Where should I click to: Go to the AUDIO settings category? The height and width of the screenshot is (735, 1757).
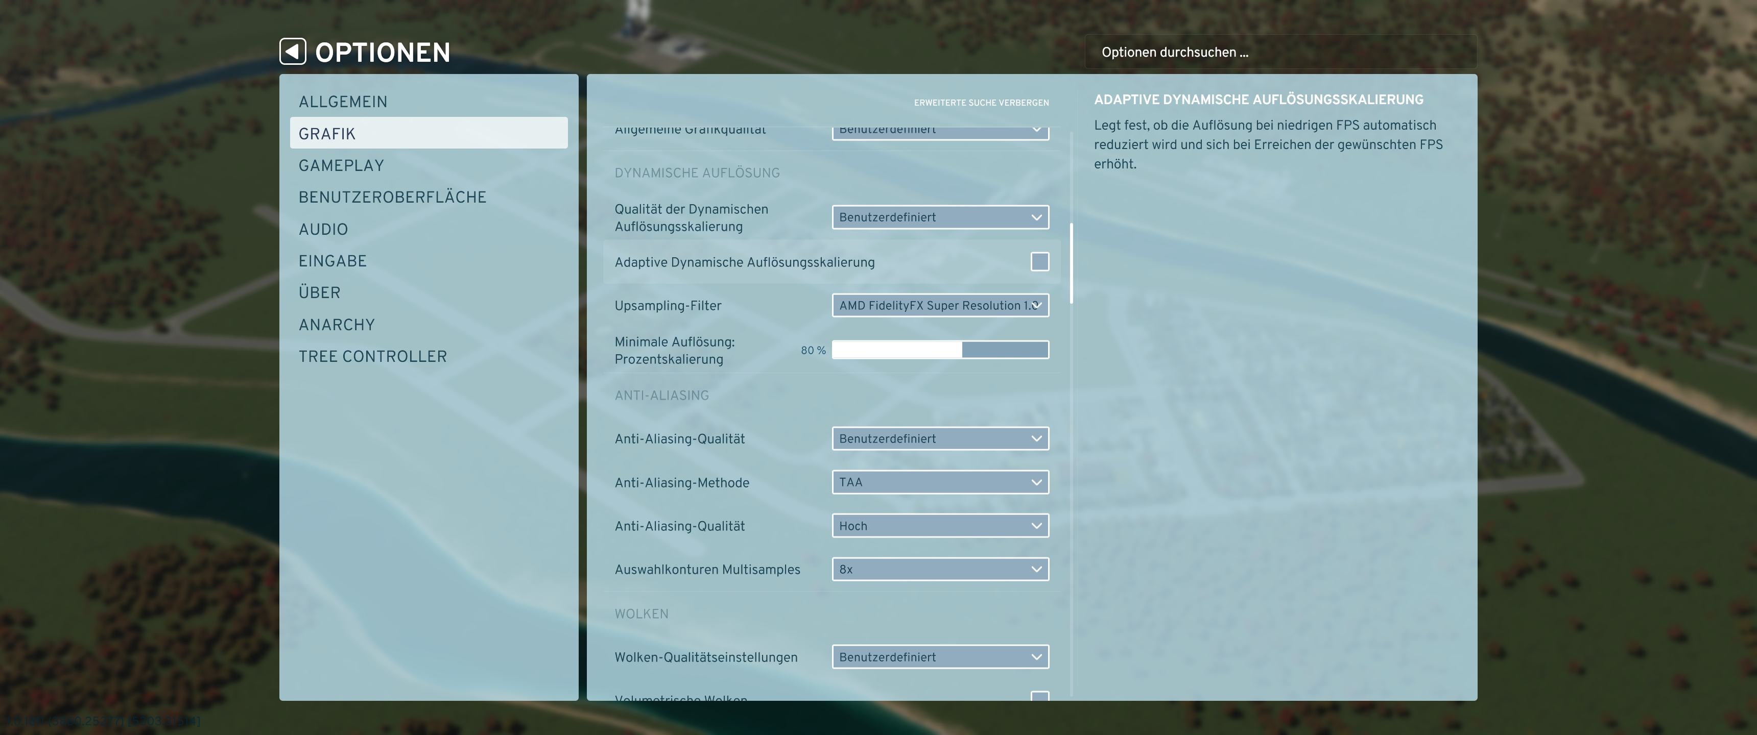tap(429, 229)
